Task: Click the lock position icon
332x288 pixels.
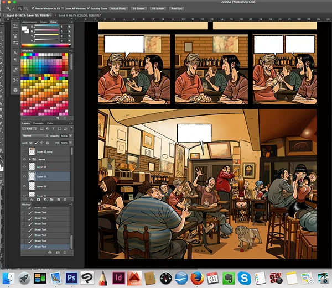Action: pyautogui.click(x=41, y=143)
